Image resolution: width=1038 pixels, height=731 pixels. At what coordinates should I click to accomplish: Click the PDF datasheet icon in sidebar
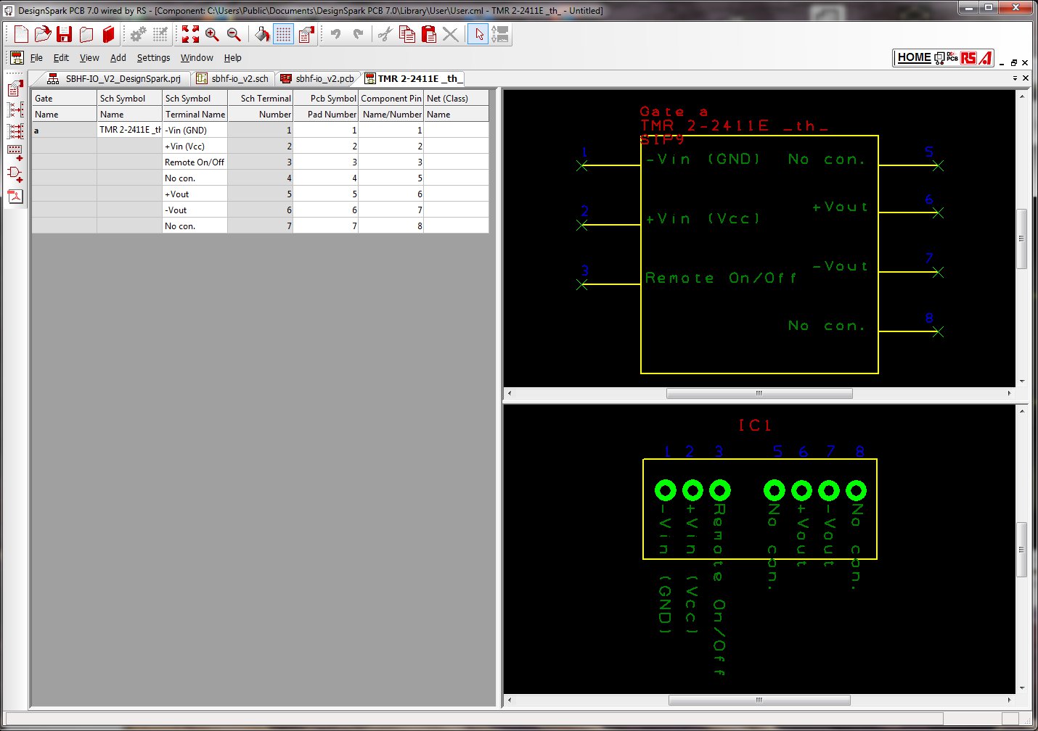point(15,196)
